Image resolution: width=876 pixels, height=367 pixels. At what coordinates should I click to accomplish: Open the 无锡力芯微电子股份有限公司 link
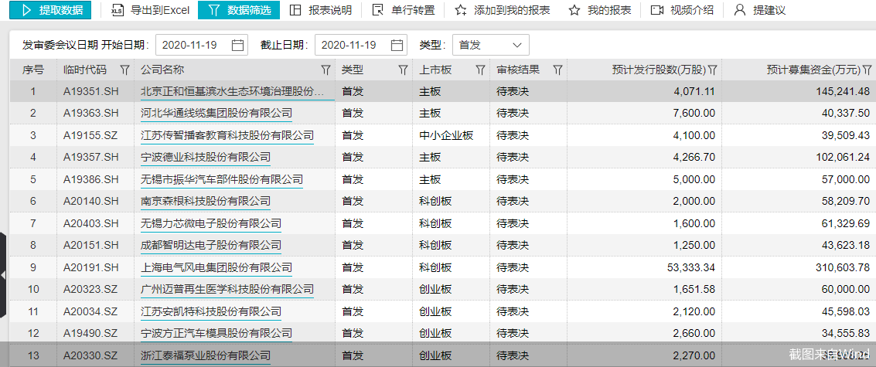tap(210, 223)
